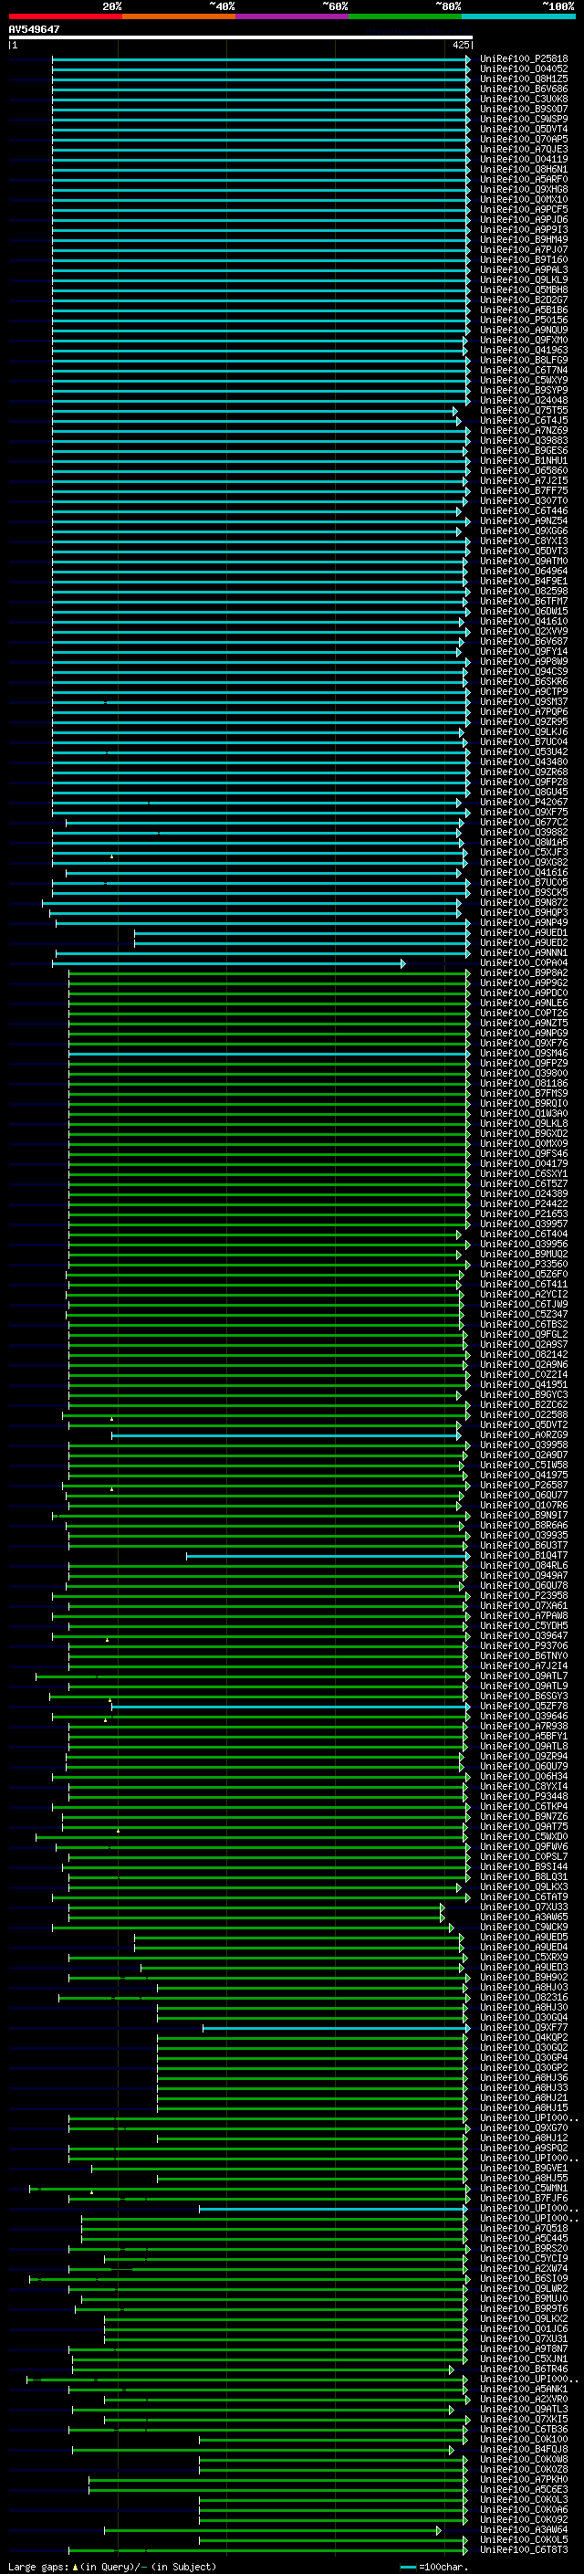Click the red ~20% identity legend bar
The height and width of the screenshot is (2574, 584).
(x=65, y=17)
